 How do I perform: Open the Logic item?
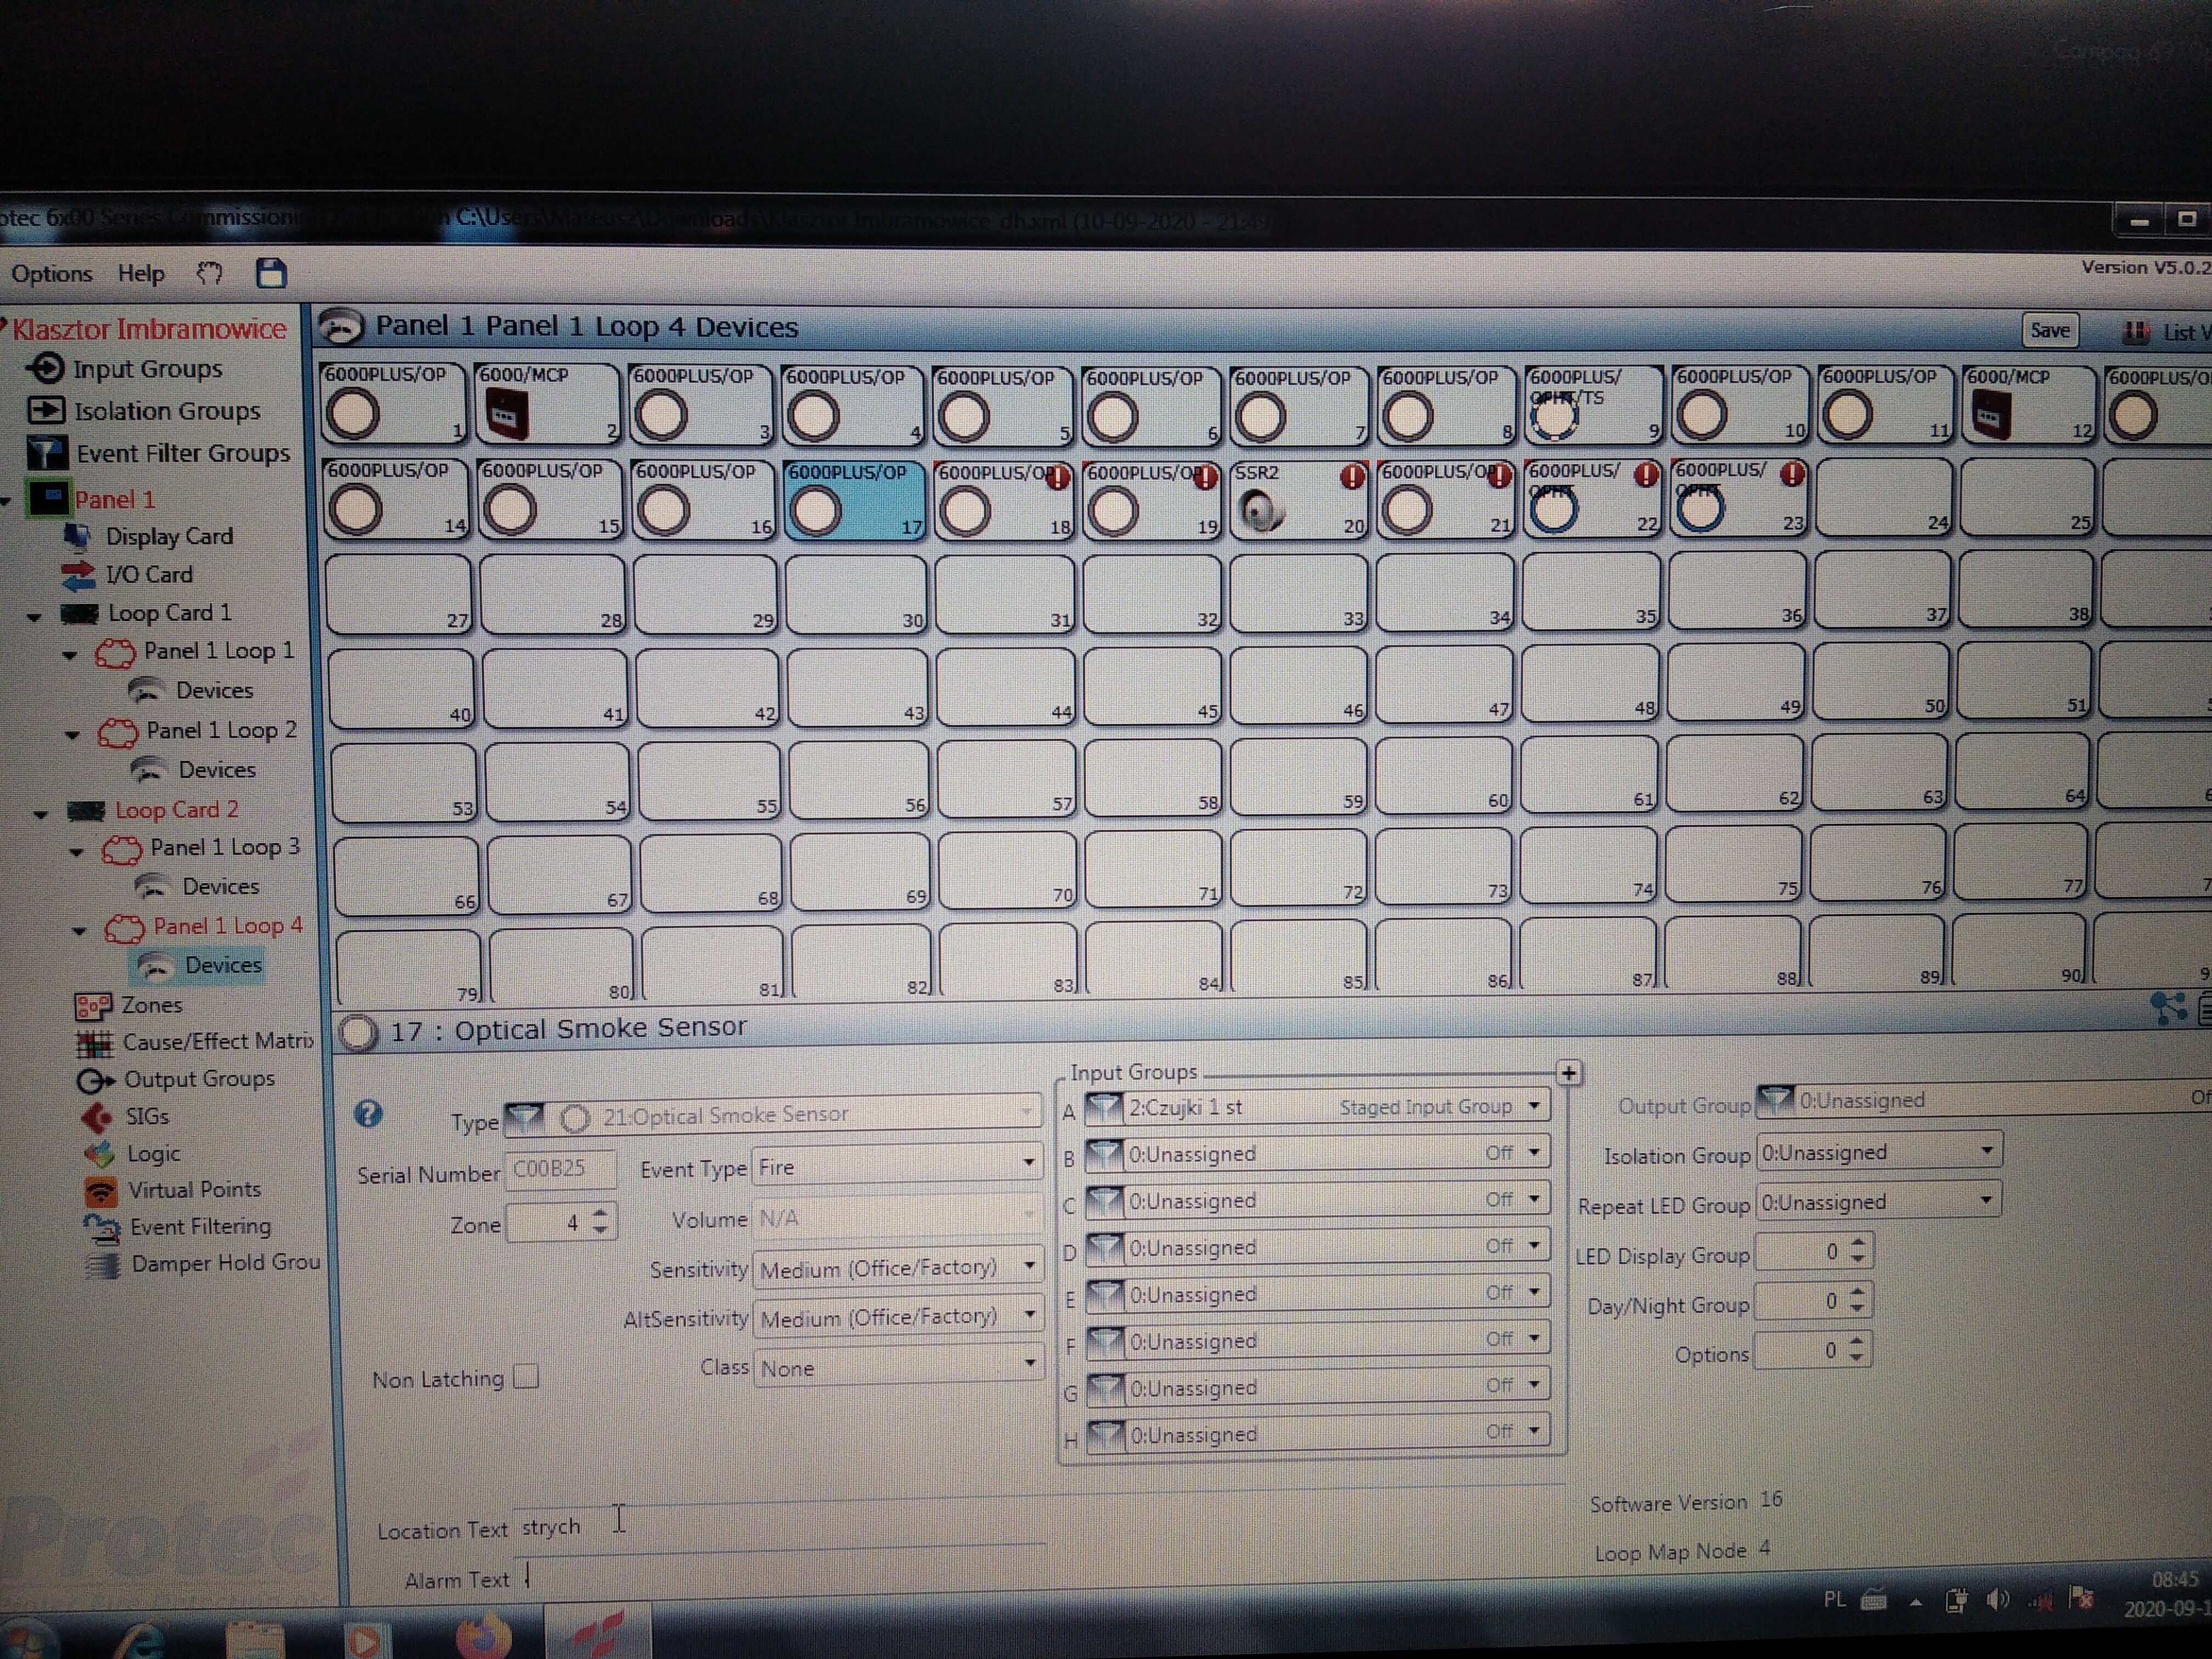[153, 1154]
